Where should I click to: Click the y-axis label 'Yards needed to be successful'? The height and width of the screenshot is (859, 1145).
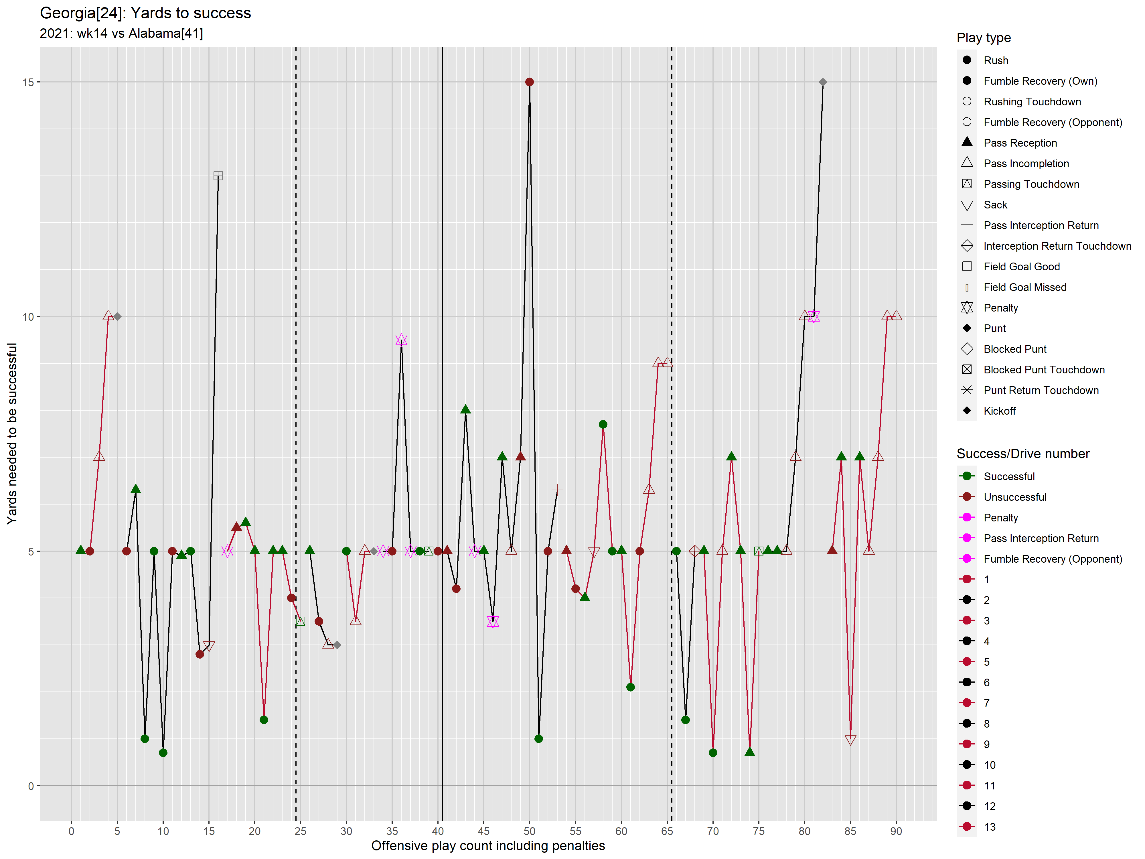[12, 434]
